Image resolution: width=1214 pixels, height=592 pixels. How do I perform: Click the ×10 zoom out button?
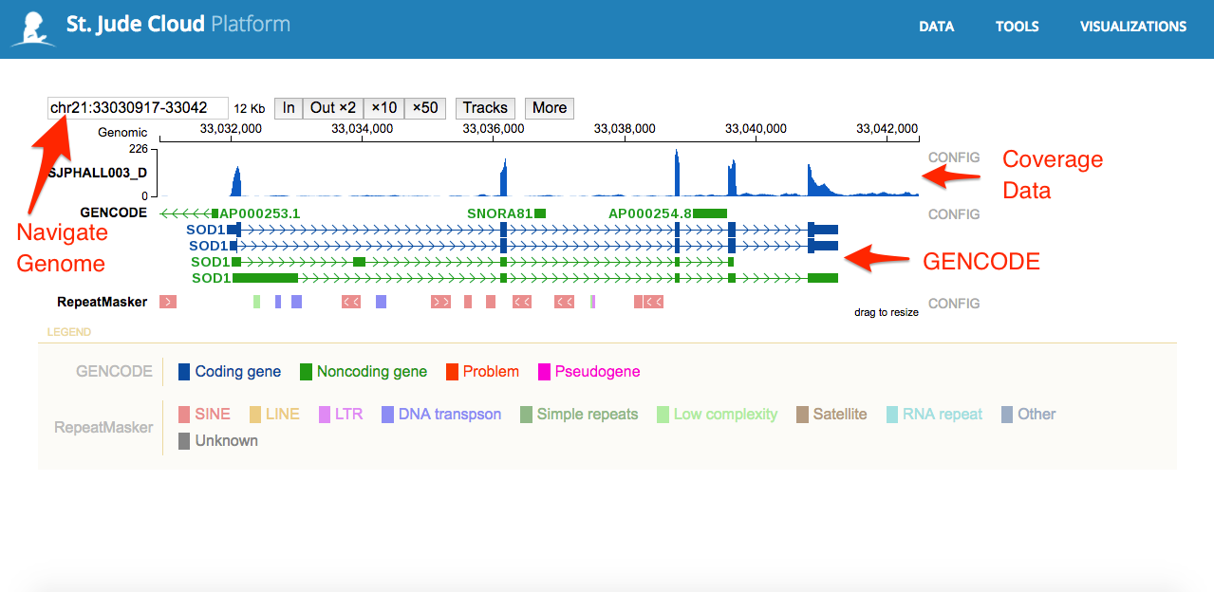tap(383, 108)
